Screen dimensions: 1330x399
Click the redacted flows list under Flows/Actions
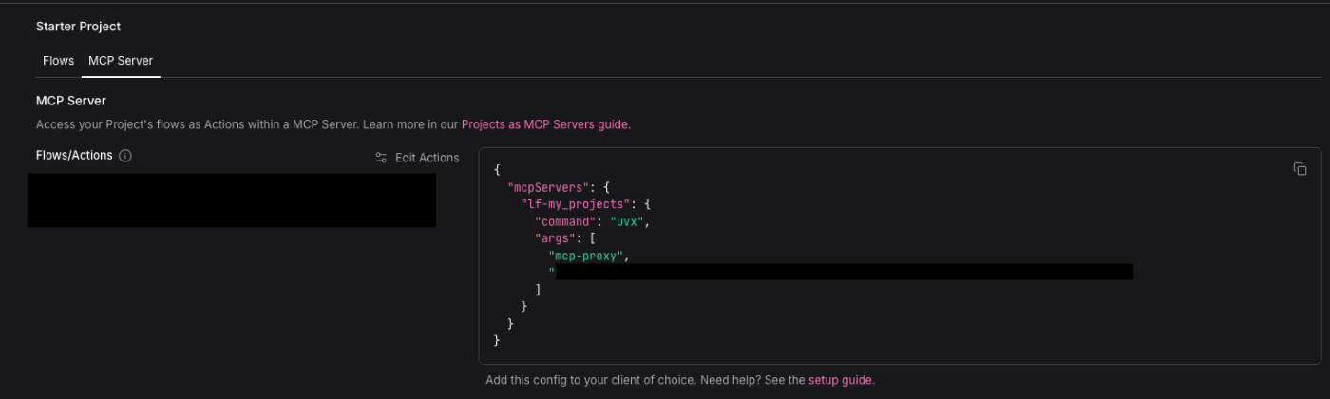pos(232,199)
